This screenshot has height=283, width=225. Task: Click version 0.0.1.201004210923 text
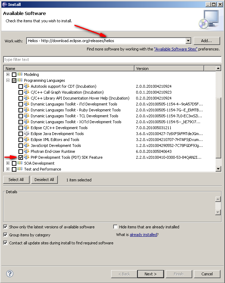(x=154, y=92)
